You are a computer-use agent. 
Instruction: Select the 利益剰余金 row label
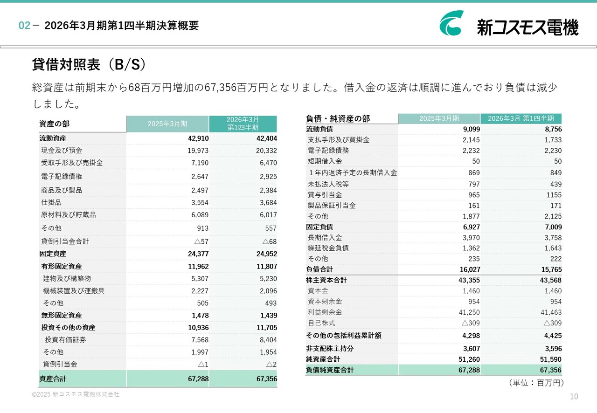(325, 312)
